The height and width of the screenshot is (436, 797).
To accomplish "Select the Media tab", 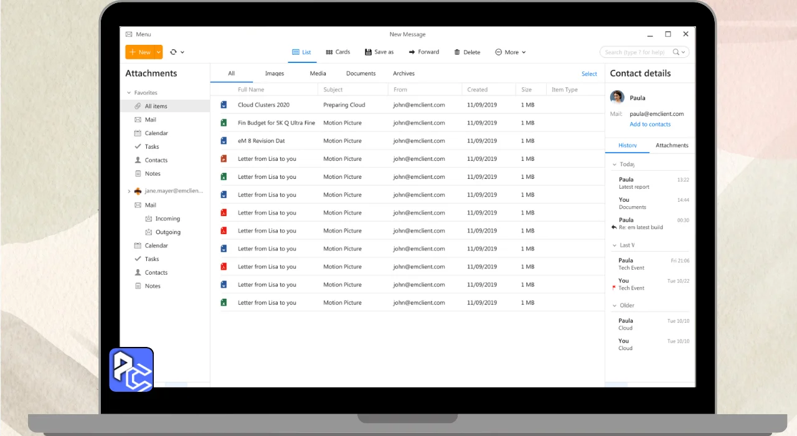I will (x=318, y=73).
